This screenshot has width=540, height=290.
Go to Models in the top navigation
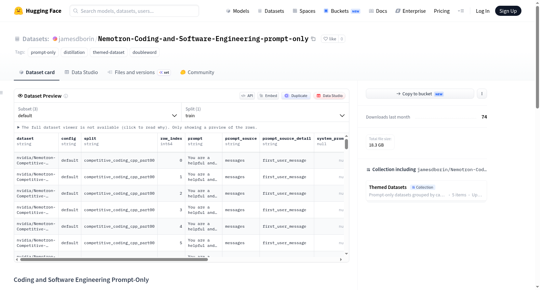[238, 11]
